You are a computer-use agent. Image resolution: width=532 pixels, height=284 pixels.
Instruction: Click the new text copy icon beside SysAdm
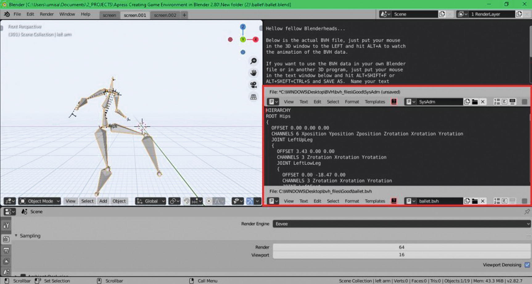pos(467,102)
